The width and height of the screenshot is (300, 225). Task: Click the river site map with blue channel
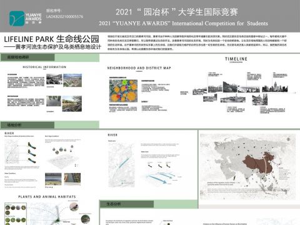(122, 165)
